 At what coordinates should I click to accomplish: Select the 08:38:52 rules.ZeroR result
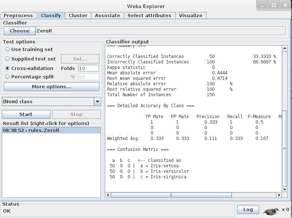point(51,131)
